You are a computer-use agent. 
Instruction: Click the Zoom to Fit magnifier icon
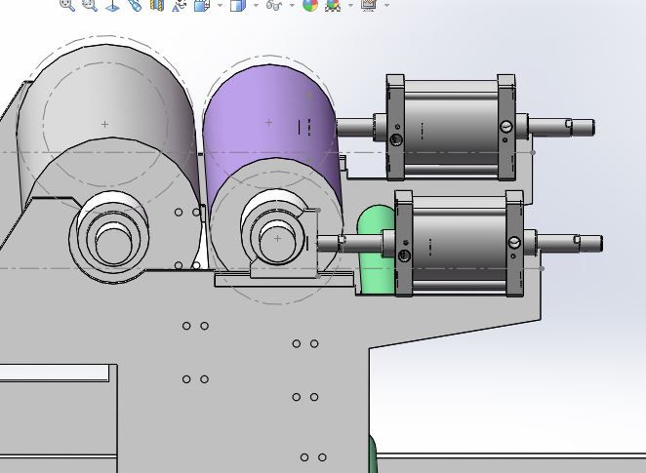pyautogui.click(x=67, y=4)
